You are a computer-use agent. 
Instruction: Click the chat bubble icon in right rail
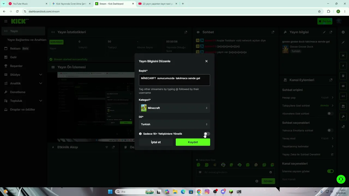pos(343,86)
